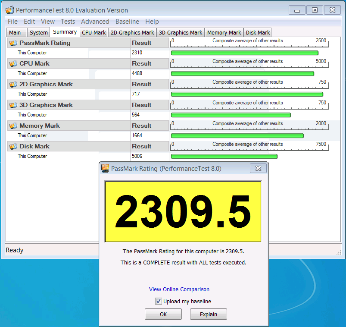
Task: Click This Computer under 3D Graphics Mark
Action: pyautogui.click(x=32, y=115)
